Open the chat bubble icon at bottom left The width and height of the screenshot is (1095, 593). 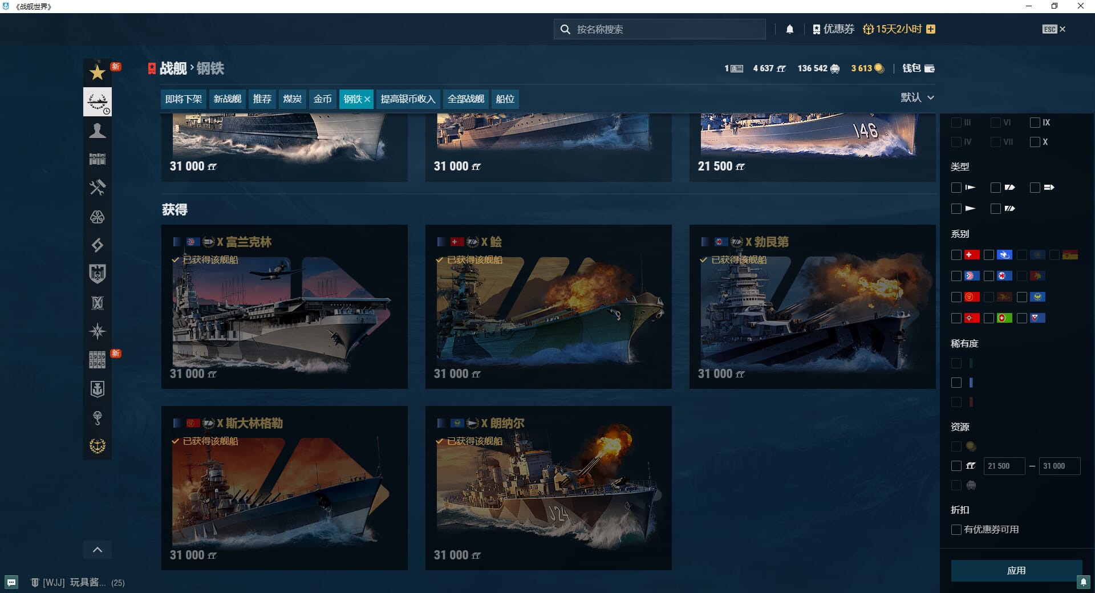tap(11, 582)
